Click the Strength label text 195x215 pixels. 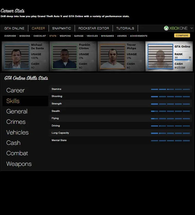tap(57, 104)
